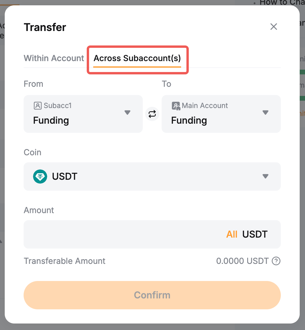Close the Transfer dialog with X
Image resolution: width=305 pixels, height=330 pixels.
coord(274,27)
